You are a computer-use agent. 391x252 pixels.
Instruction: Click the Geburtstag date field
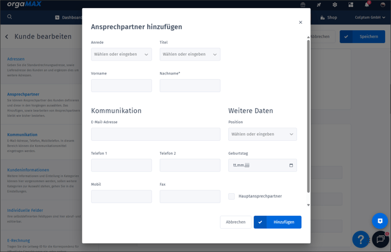(x=263, y=165)
